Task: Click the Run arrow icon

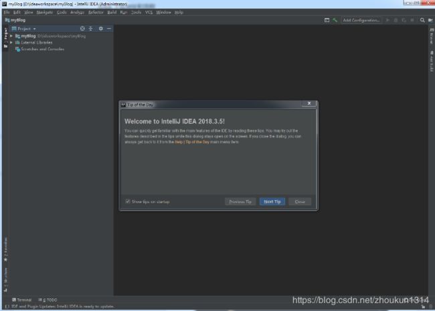Action: pos(388,20)
